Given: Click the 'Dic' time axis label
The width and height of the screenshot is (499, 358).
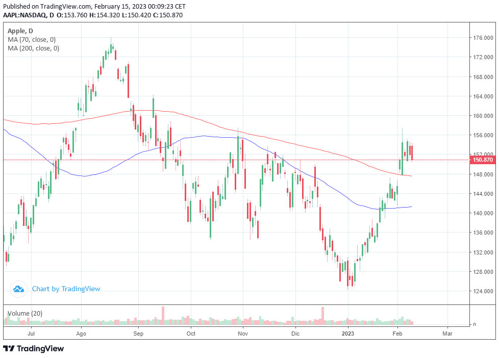Looking at the screenshot, I should [x=295, y=334].
